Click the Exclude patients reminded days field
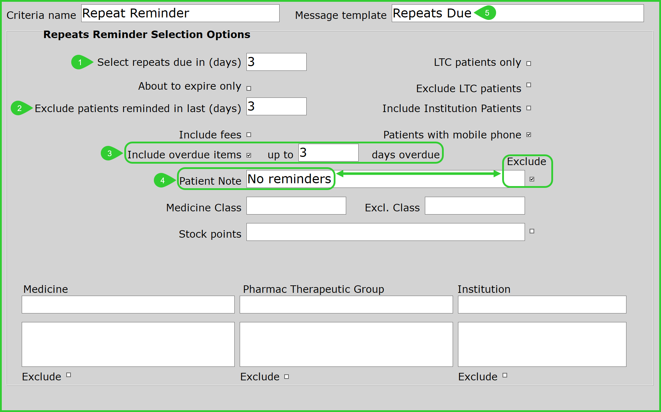 pos(276,106)
